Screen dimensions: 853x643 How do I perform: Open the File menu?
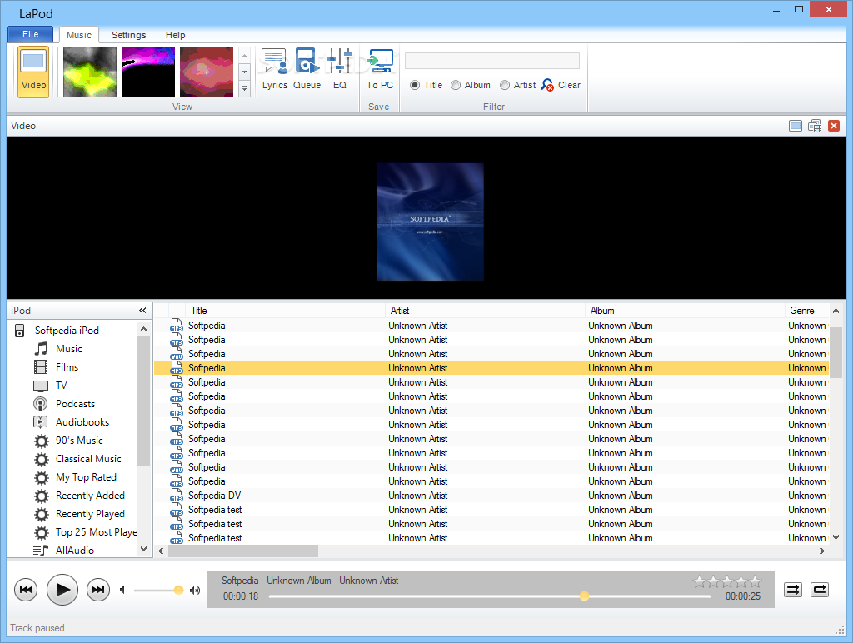(31, 35)
